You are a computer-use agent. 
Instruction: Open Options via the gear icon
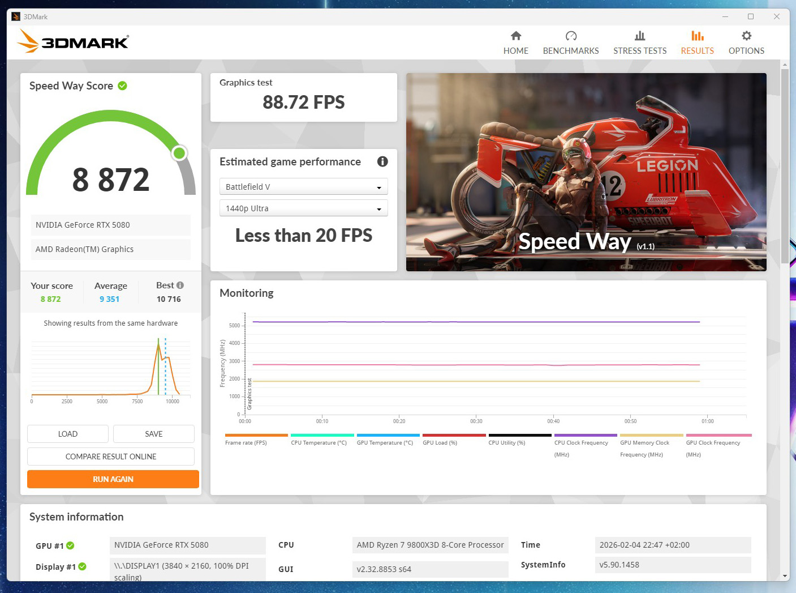746,36
